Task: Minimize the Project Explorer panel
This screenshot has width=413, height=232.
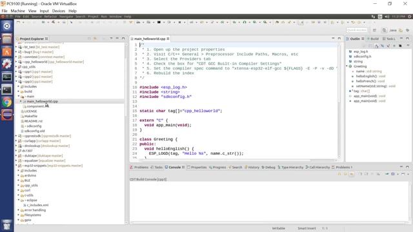Action: click(x=117, y=39)
